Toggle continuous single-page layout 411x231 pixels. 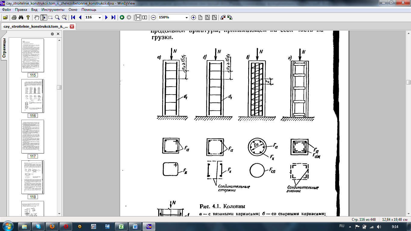pyautogui.click(x=138, y=17)
